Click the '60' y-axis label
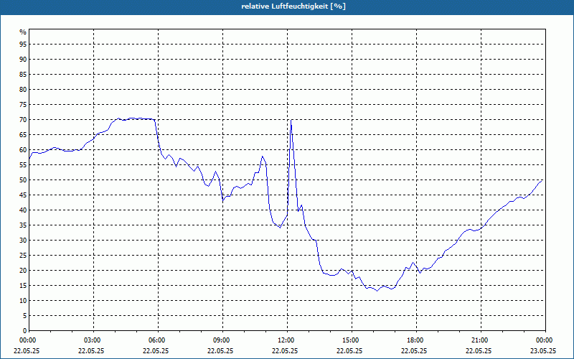 click(23, 150)
